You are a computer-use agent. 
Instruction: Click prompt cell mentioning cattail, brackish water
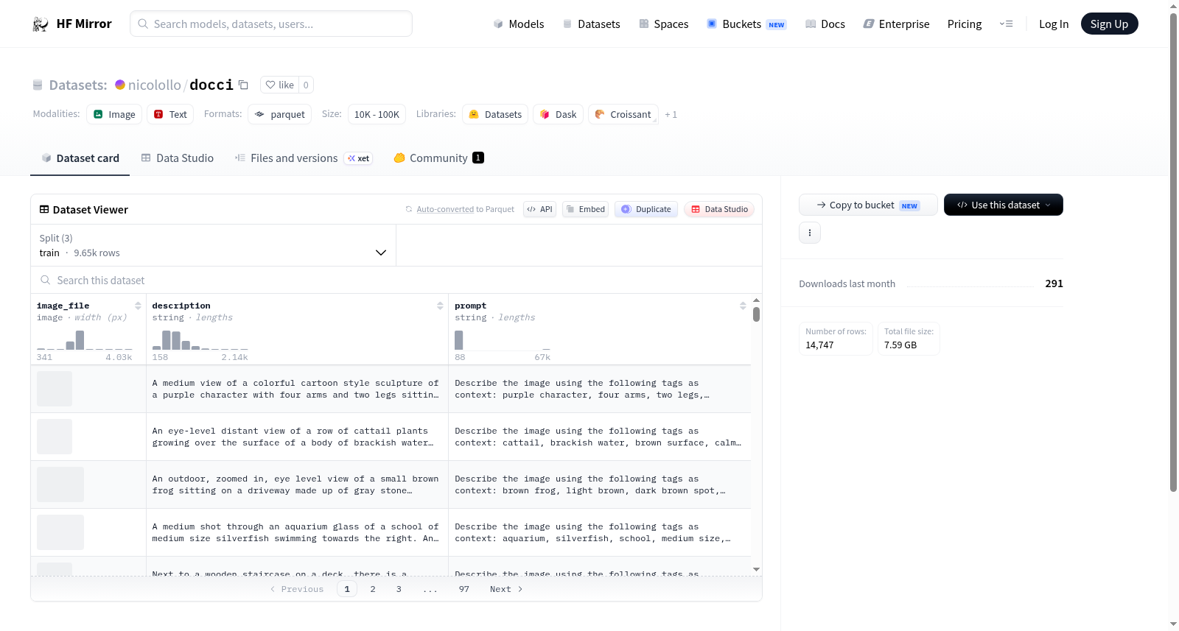599,437
